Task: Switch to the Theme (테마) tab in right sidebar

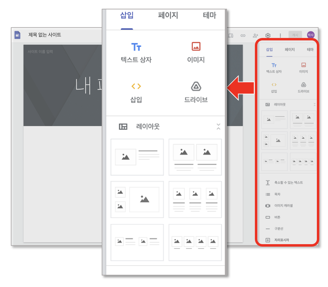Action: (x=310, y=49)
